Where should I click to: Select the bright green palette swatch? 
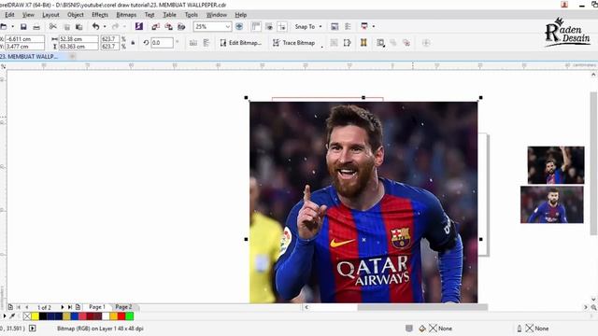click(x=130, y=315)
